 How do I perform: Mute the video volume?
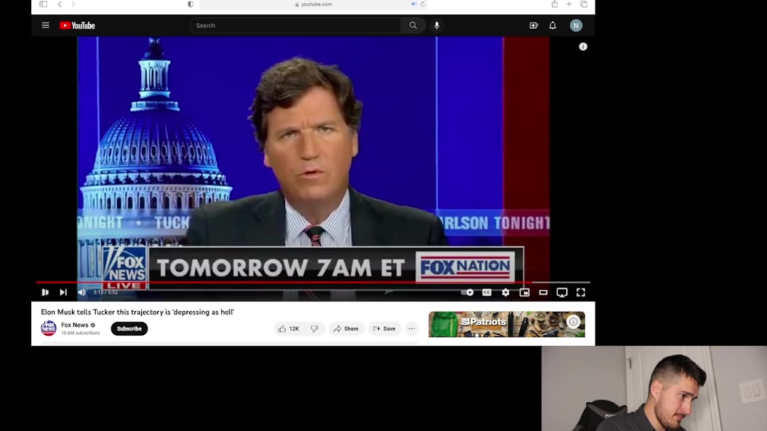tap(82, 292)
